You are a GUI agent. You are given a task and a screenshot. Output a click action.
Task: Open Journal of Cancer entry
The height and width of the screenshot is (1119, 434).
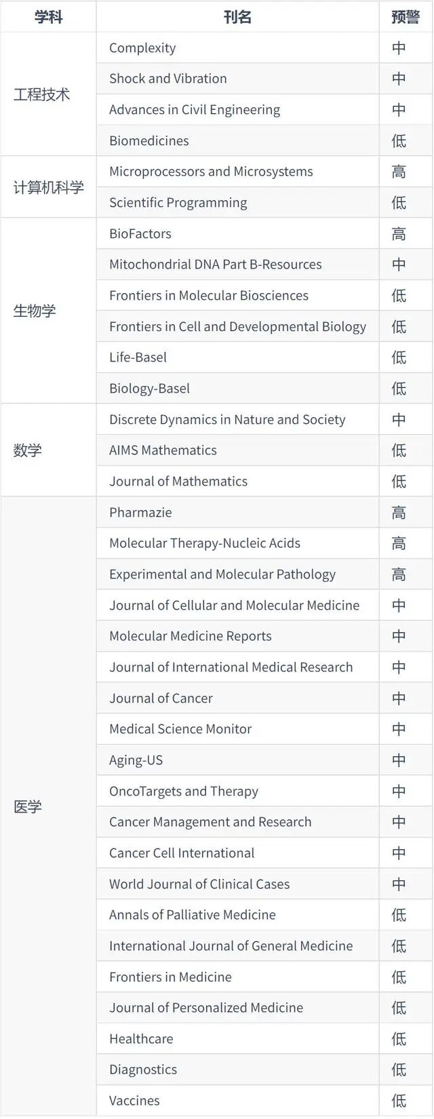point(161,699)
